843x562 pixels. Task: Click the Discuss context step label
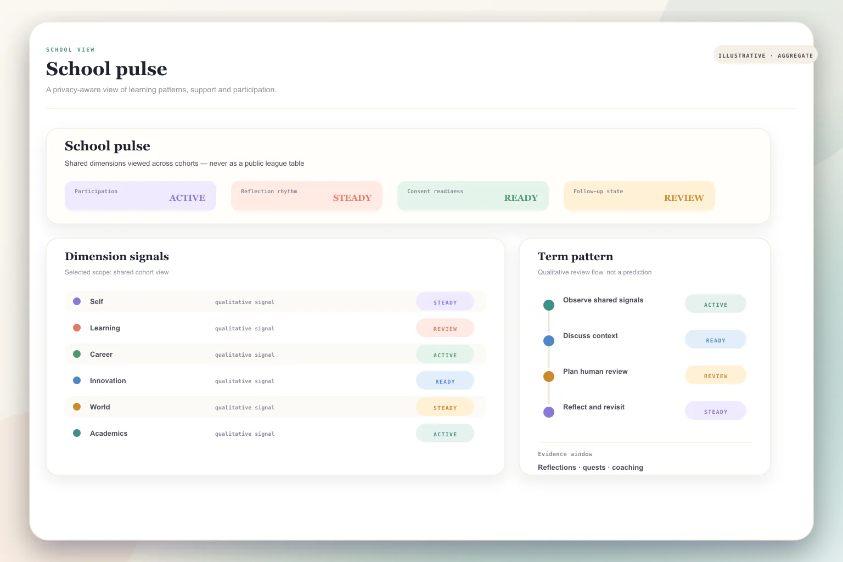pyautogui.click(x=591, y=335)
